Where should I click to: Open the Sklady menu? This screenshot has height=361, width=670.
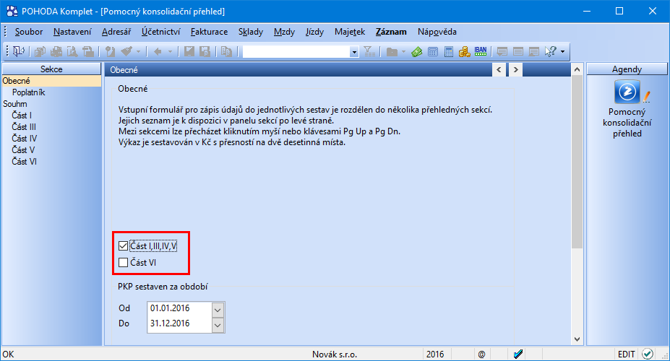[250, 32]
